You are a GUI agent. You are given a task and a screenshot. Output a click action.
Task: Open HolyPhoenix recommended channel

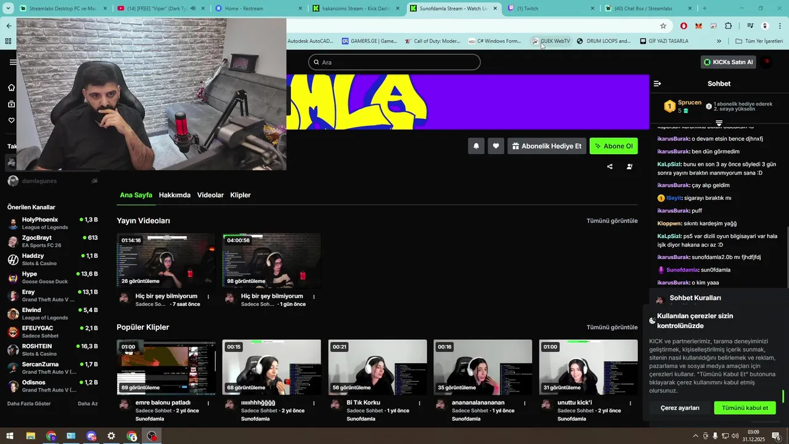tap(52, 223)
